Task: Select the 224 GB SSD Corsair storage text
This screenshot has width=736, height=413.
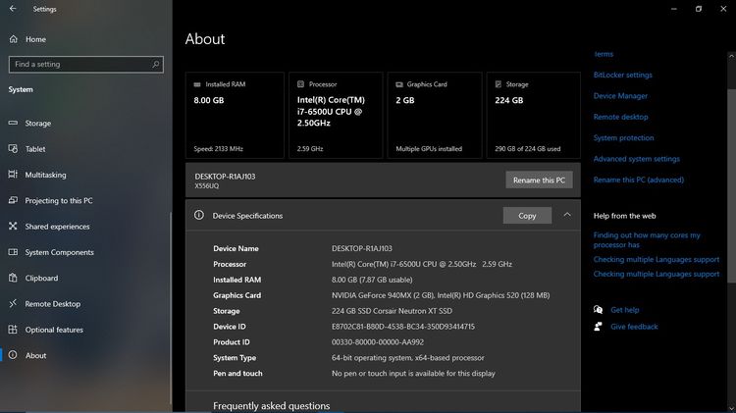Action: [x=392, y=311]
